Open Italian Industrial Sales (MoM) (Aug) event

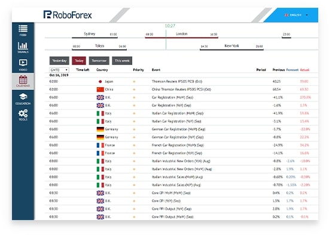pyautogui.click(x=177, y=177)
